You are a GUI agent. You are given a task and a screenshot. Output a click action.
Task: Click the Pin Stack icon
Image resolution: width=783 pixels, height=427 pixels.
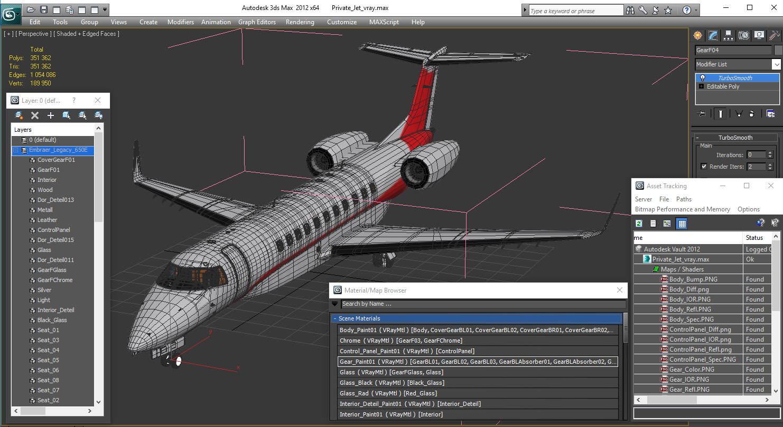coord(702,113)
